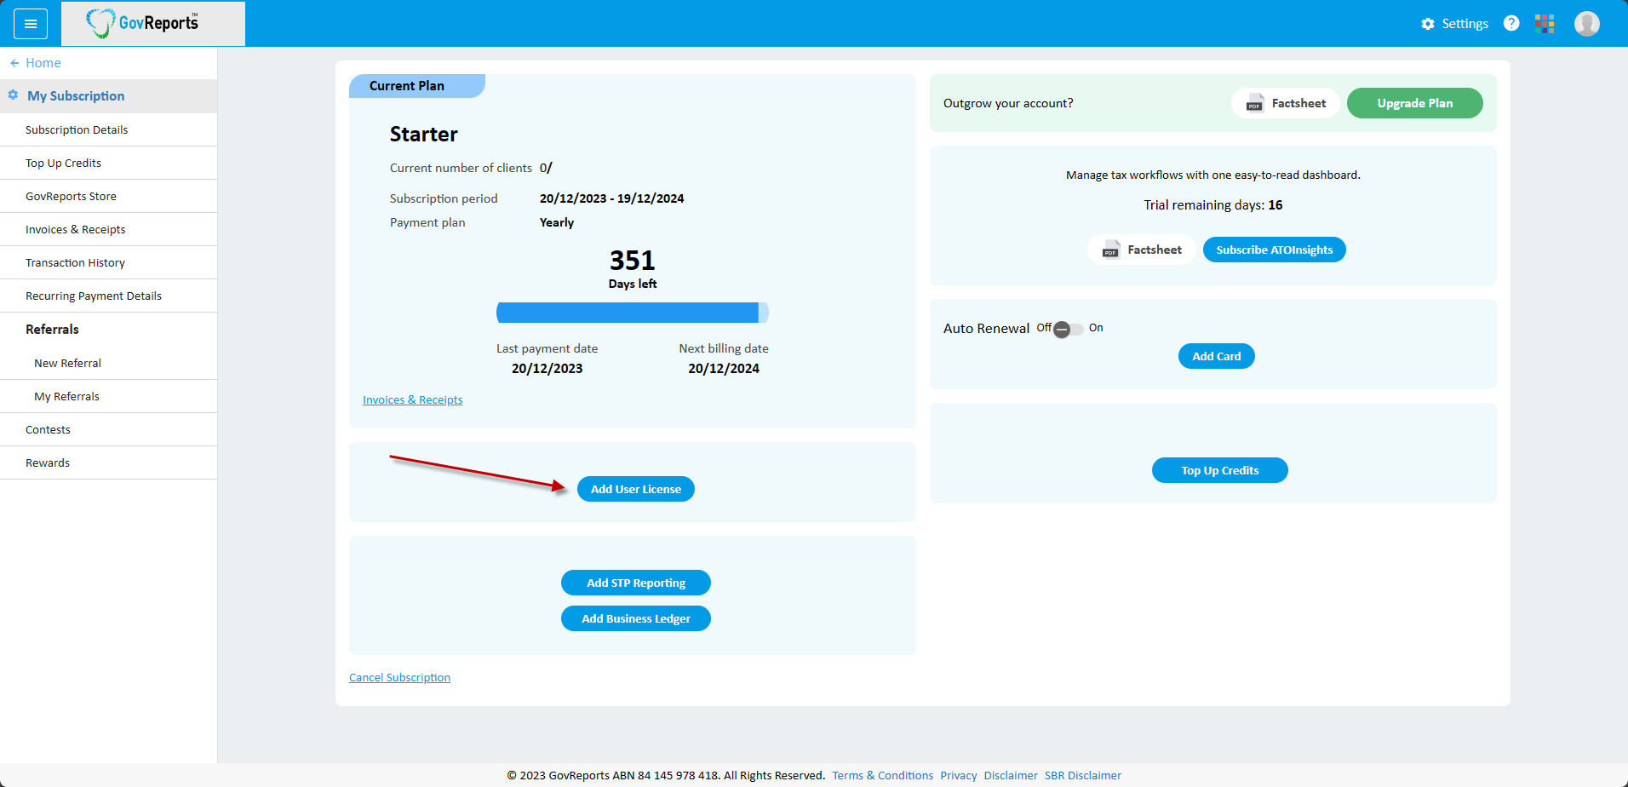
Task: Open Factsheet PDF beside Upgrade Plan
Action: (1285, 103)
